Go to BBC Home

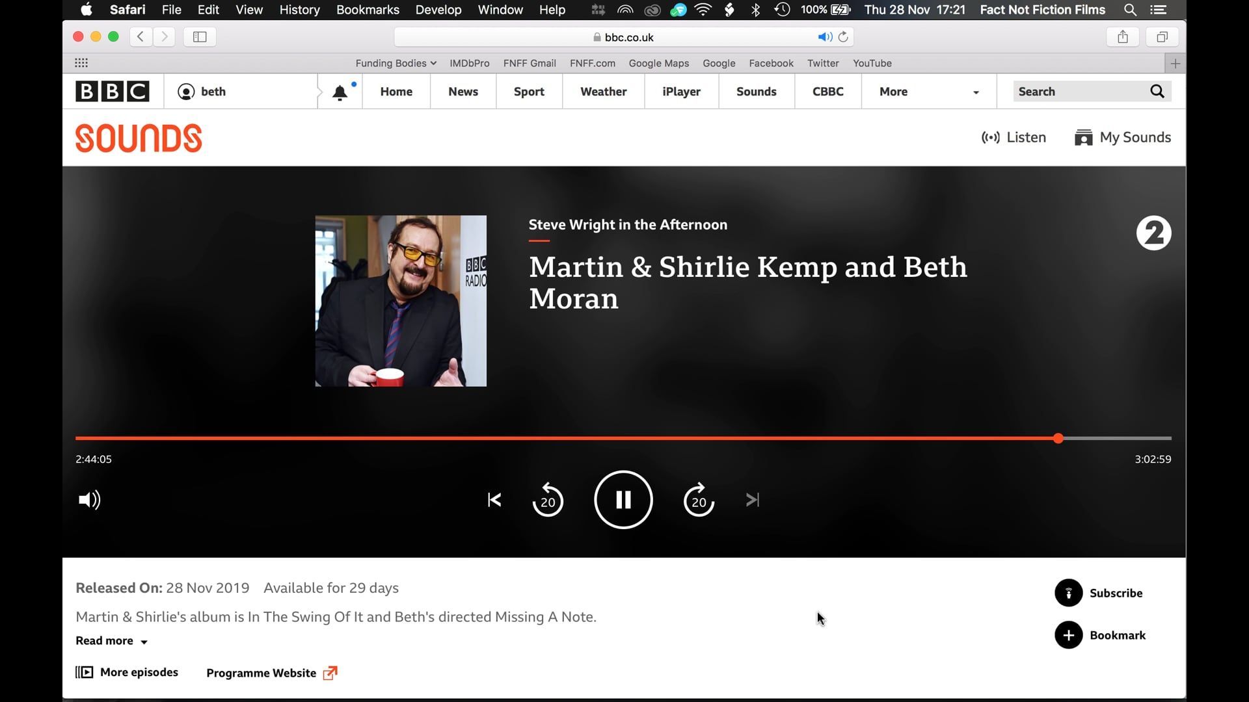(x=396, y=92)
